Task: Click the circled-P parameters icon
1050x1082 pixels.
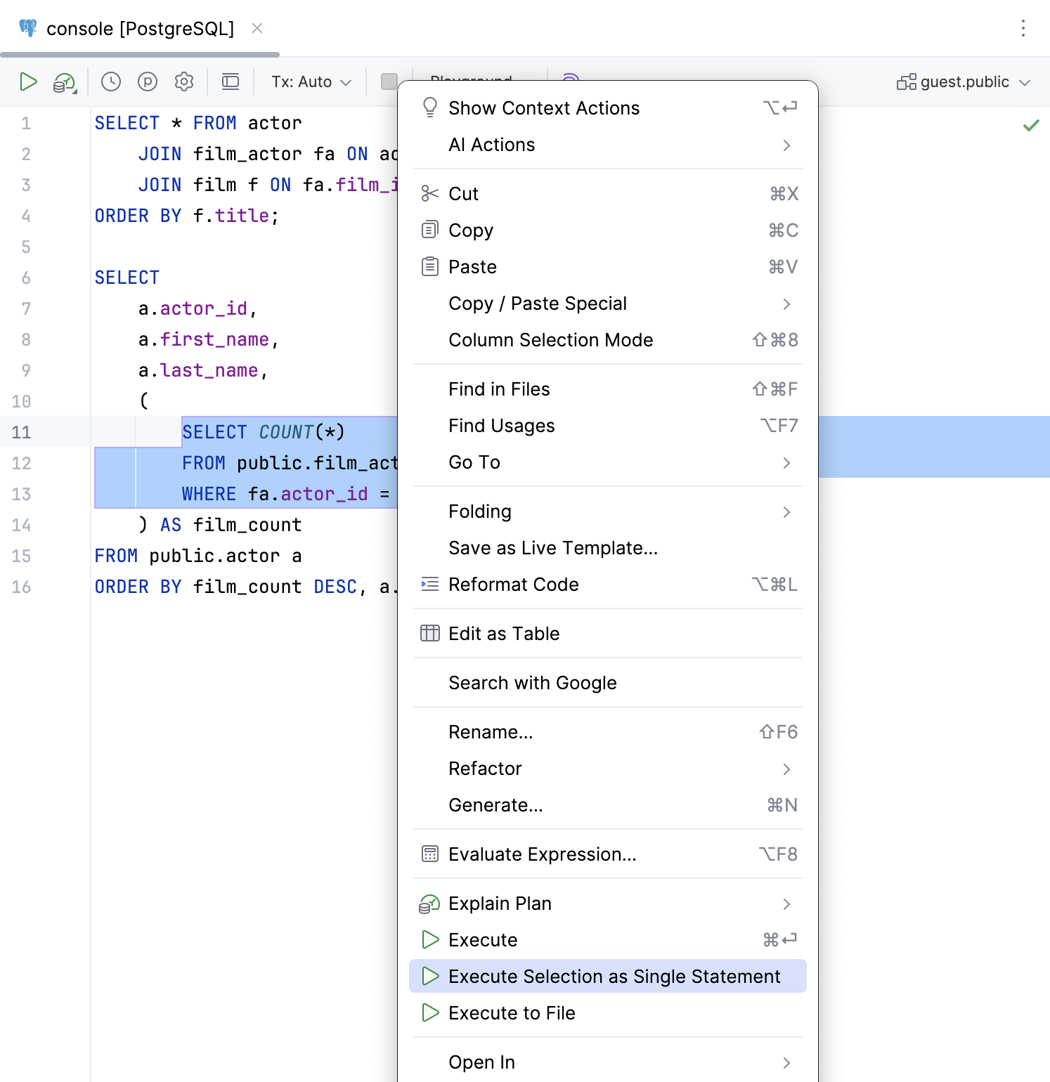Action: [147, 82]
